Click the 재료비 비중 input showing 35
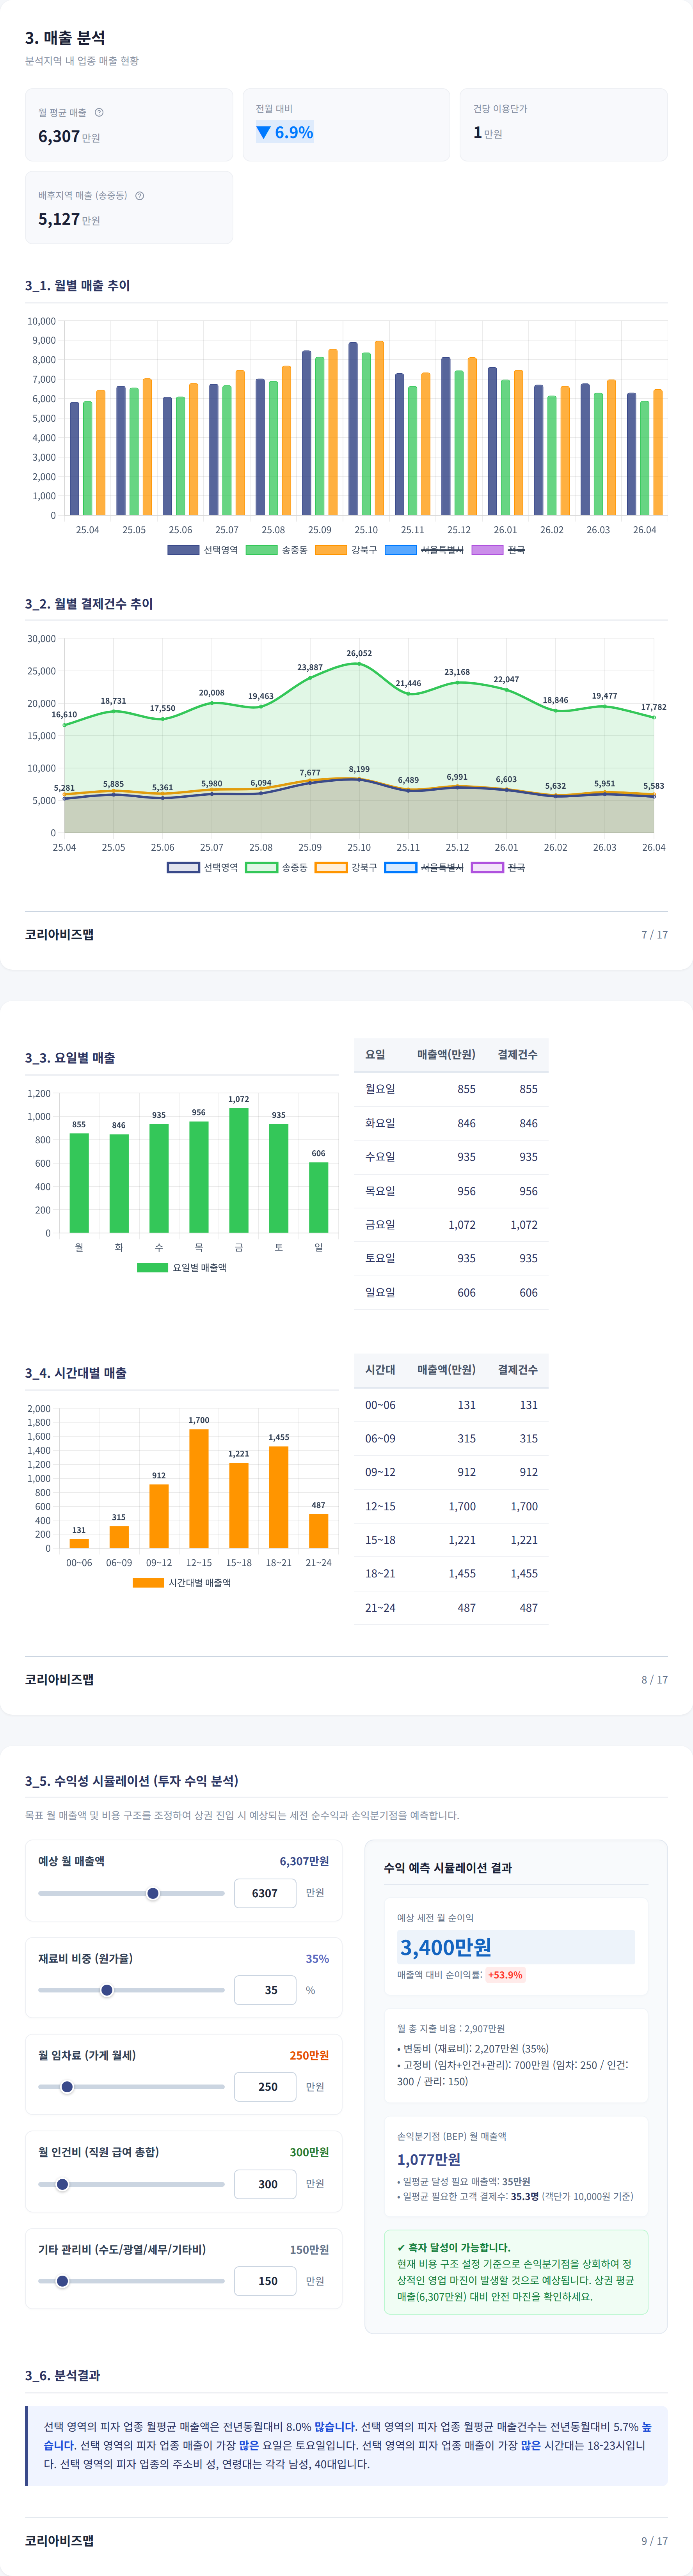The image size is (693, 2576). pos(265,1990)
